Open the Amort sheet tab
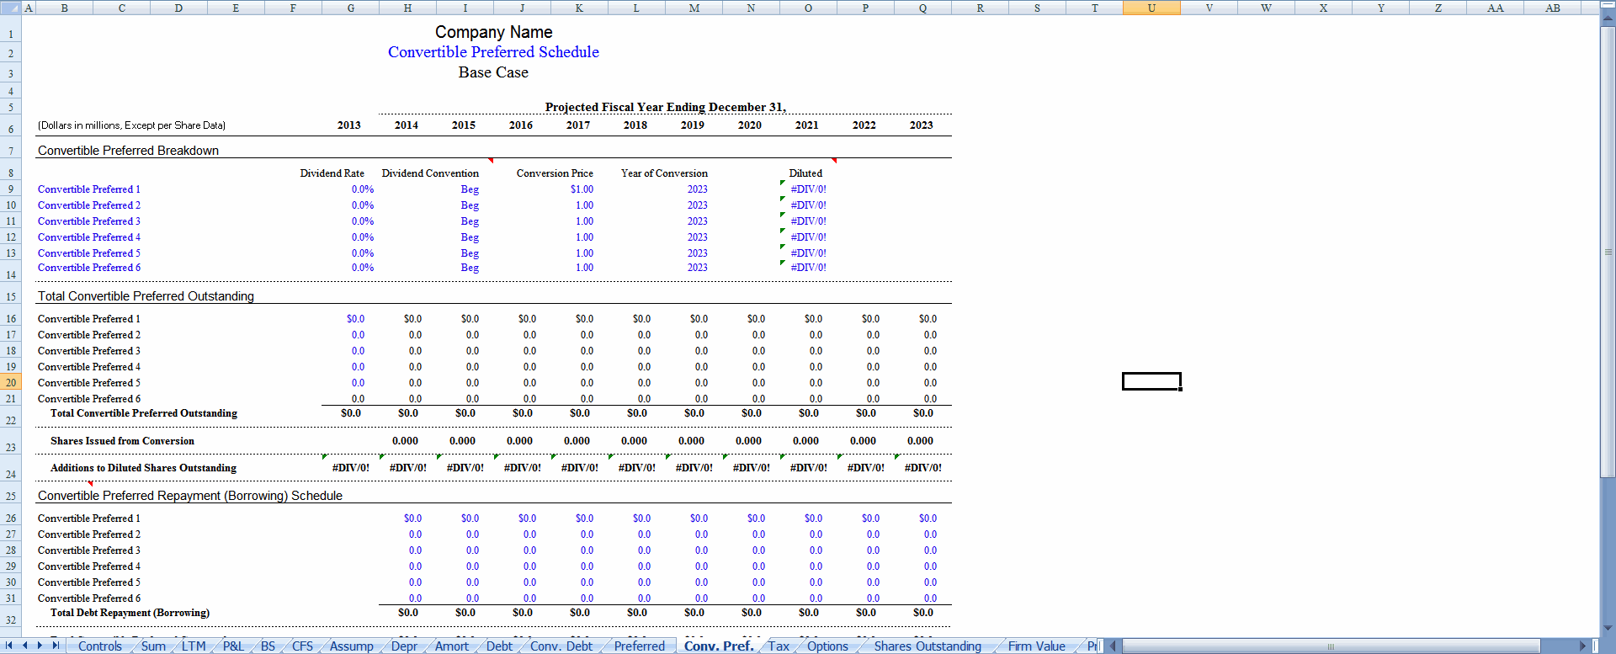 pos(452,646)
